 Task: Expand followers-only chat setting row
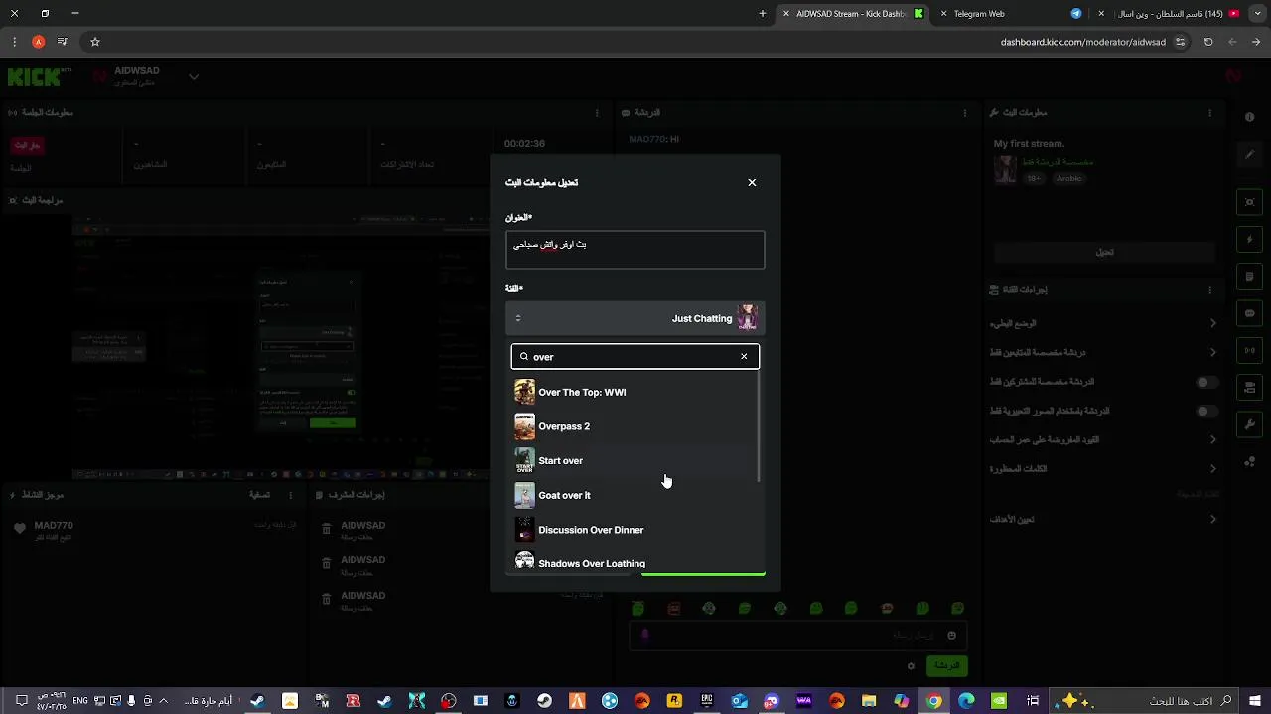tap(1102, 352)
